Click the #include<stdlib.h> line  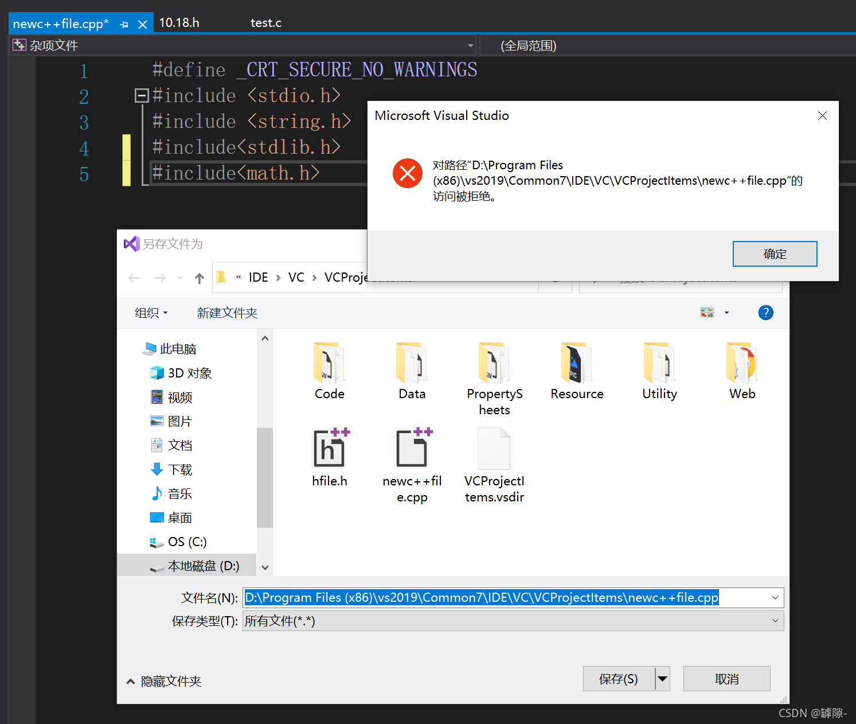click(247, 147)
